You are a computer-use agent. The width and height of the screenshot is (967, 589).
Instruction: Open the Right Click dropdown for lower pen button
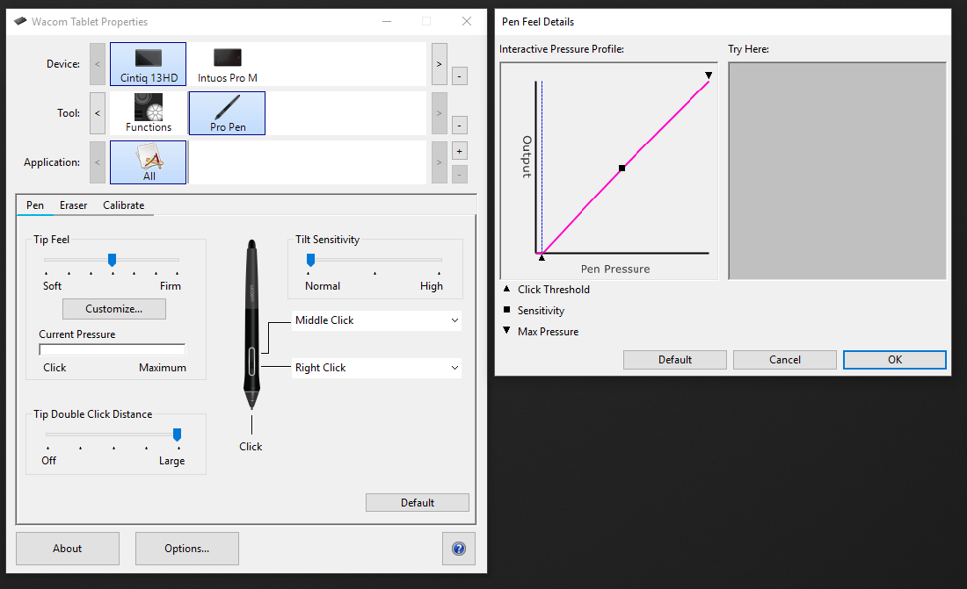(376, 368)
